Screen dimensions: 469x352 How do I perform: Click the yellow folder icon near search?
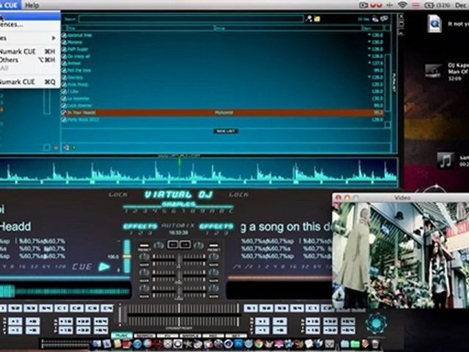(317, 20)
